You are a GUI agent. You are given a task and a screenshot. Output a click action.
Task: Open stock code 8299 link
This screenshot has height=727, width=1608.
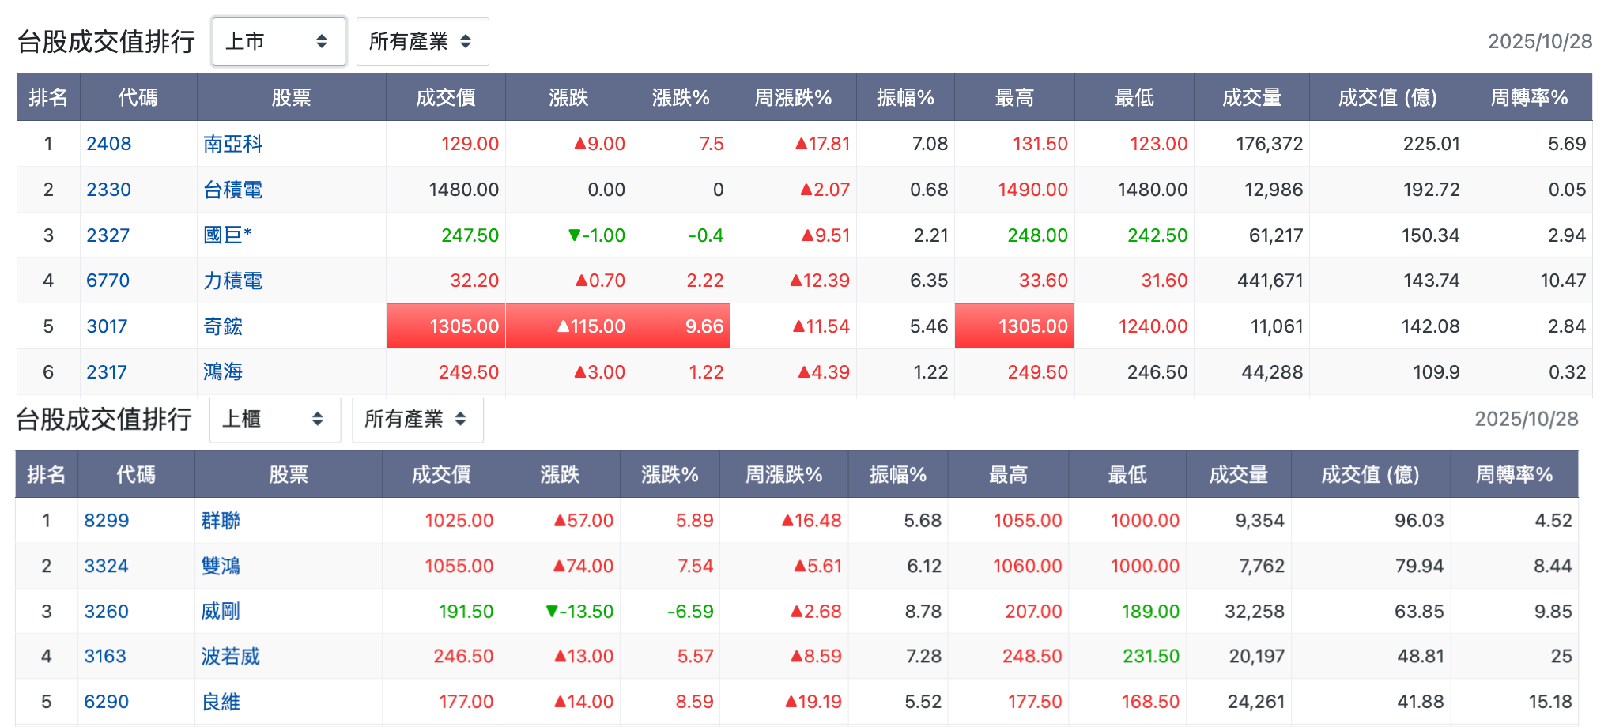[107, 521]
